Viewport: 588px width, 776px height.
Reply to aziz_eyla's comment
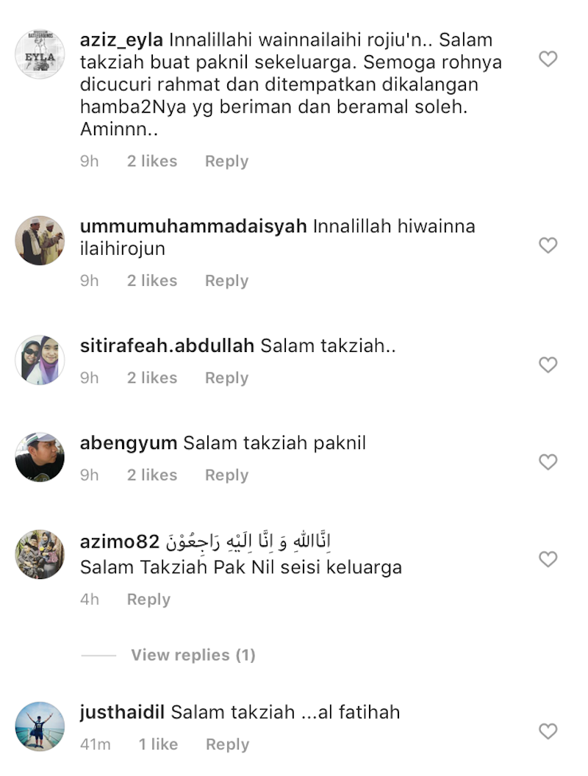pyautogui.click(x=226, y=162)
